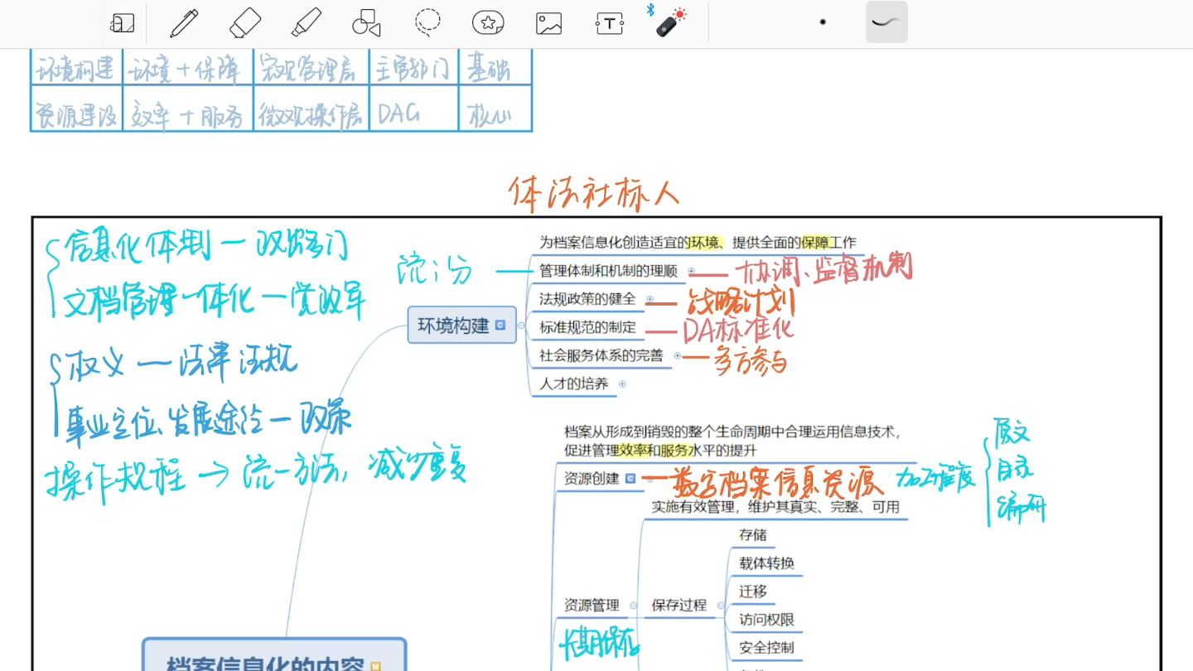
Task: Collapse the 保存过程 branch circle
Action: 719,606
